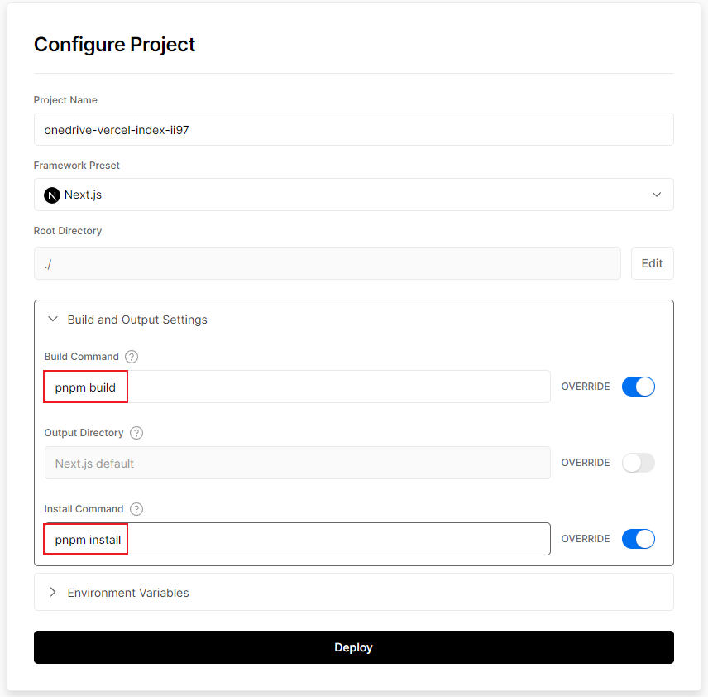The width and height of the screenshot is (708, 697).
Task: Expand the Environment Variables section
Action: tap(54, 593)
